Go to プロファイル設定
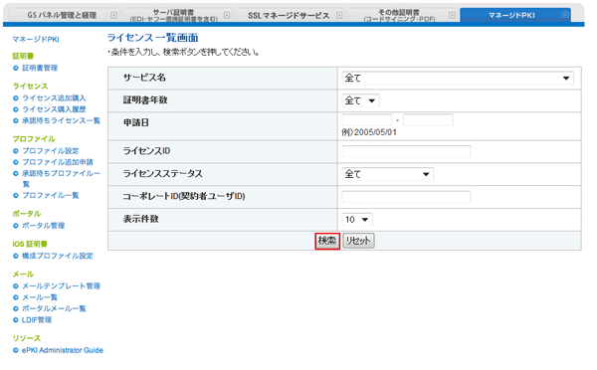The image size is (597, 370). [51, 151]
